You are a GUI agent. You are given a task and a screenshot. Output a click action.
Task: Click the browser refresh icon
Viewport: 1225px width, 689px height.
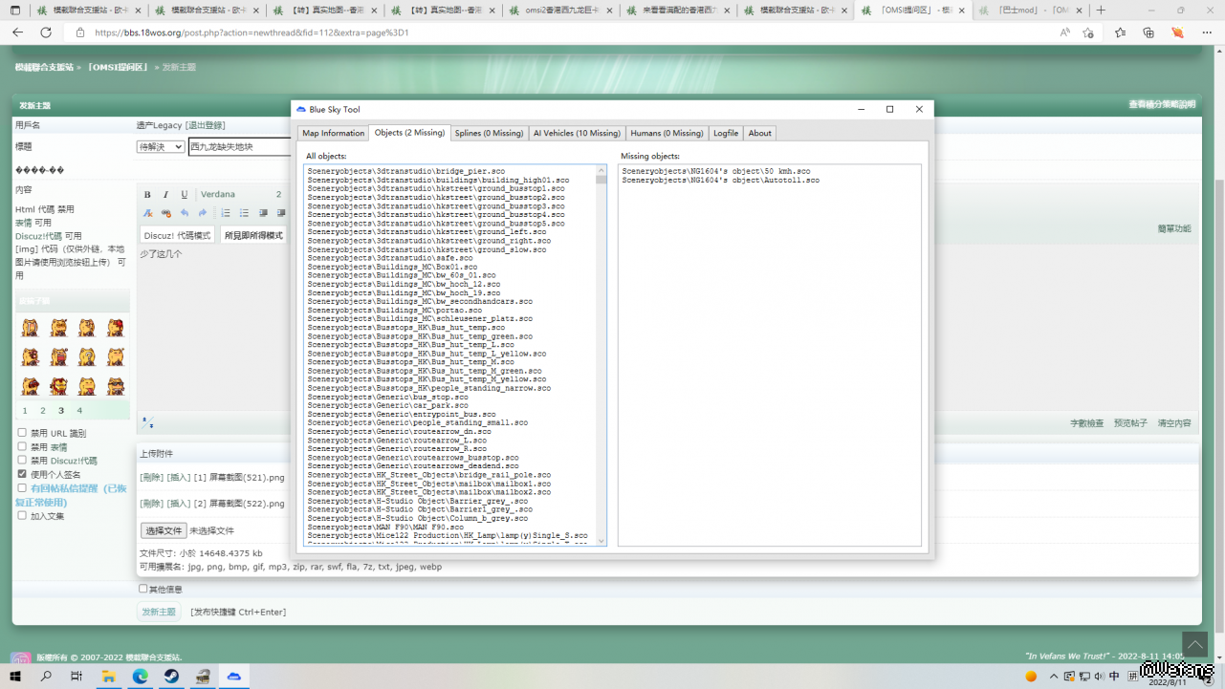click(x=45, y=32)
